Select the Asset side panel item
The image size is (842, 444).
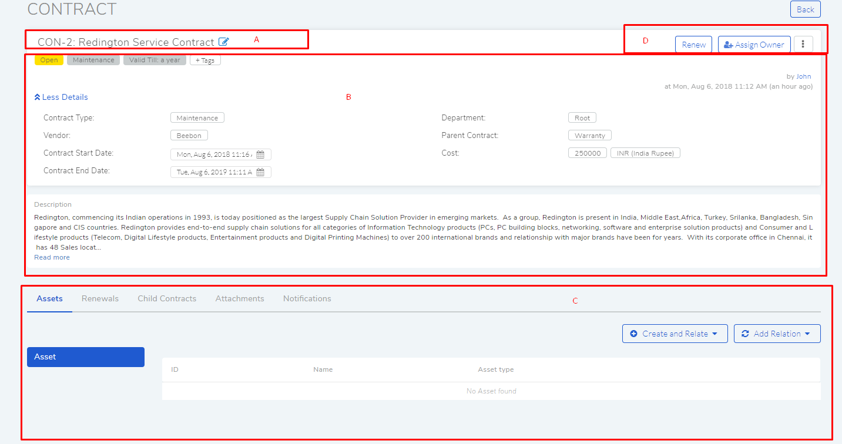[x=86, y=357]
